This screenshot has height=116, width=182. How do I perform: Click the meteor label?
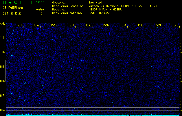[x=41, y=9]
